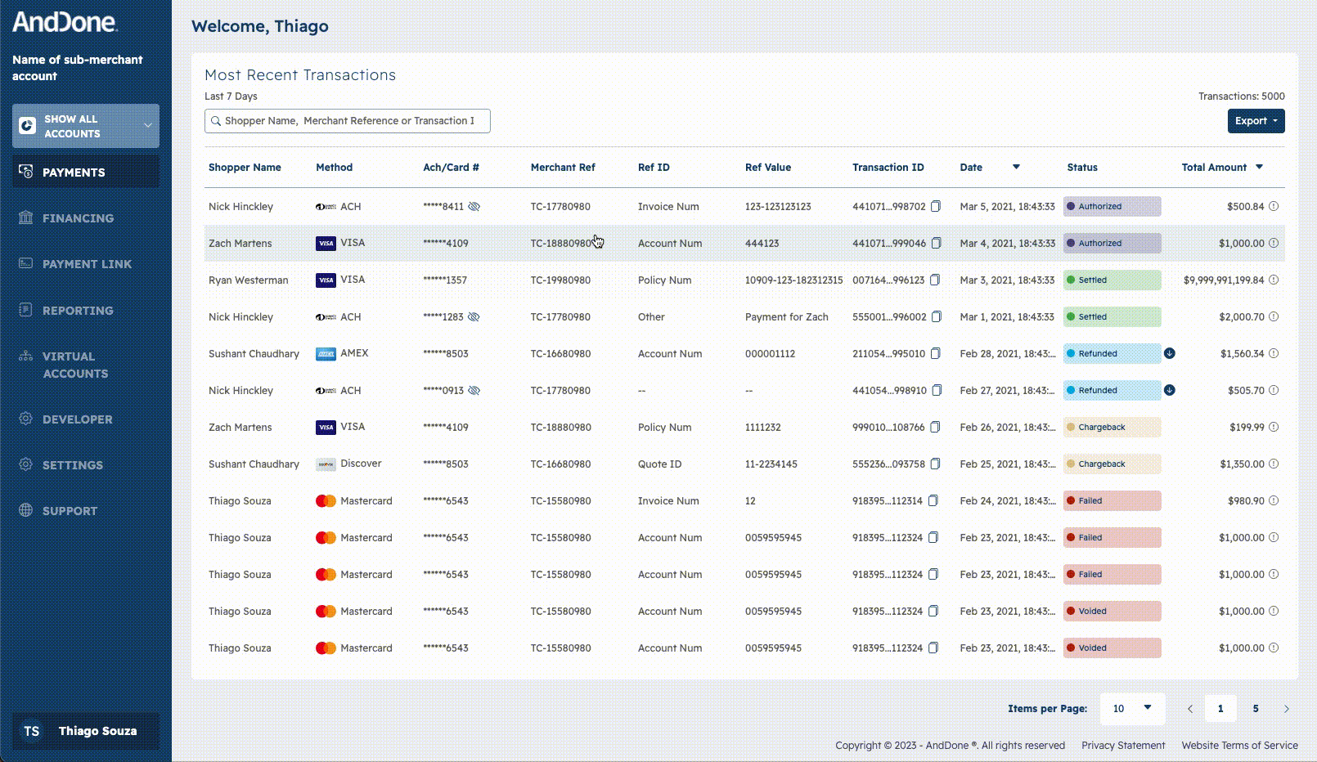Image resolution: width=1317 pixels, height=762 pixels.
Task: Click the down-arrow icon beside Sushant's Refunded status
Action: click(1170, 354)
